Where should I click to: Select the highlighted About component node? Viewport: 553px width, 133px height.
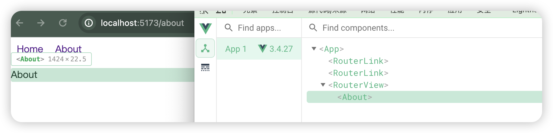(424, 97)
